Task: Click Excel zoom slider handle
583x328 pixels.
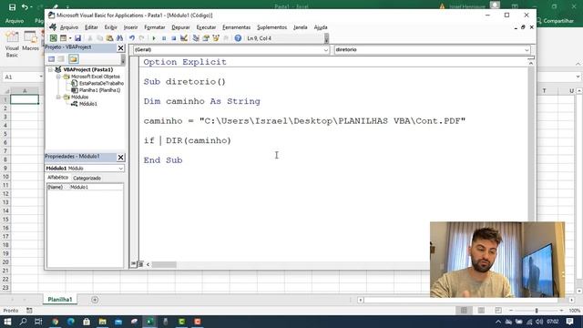Action: coord(537,311)
